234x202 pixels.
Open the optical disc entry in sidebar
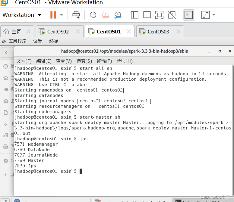coord(6,161)
